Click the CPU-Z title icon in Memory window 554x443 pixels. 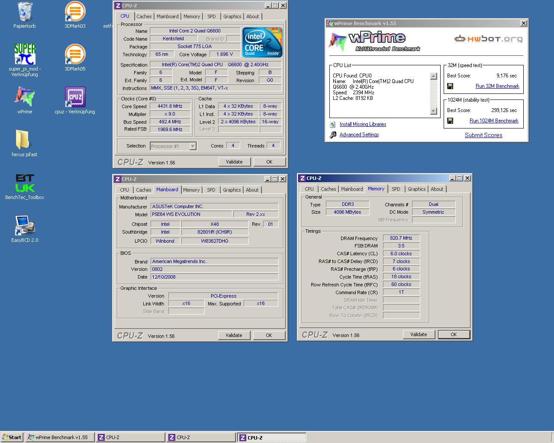(x=302, y=178)
